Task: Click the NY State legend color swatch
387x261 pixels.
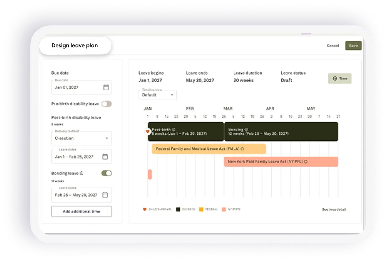Action: [224, 209]
